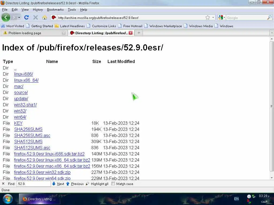
Task: Close the Problem loading page tab
Action: [x=64, y=33]
